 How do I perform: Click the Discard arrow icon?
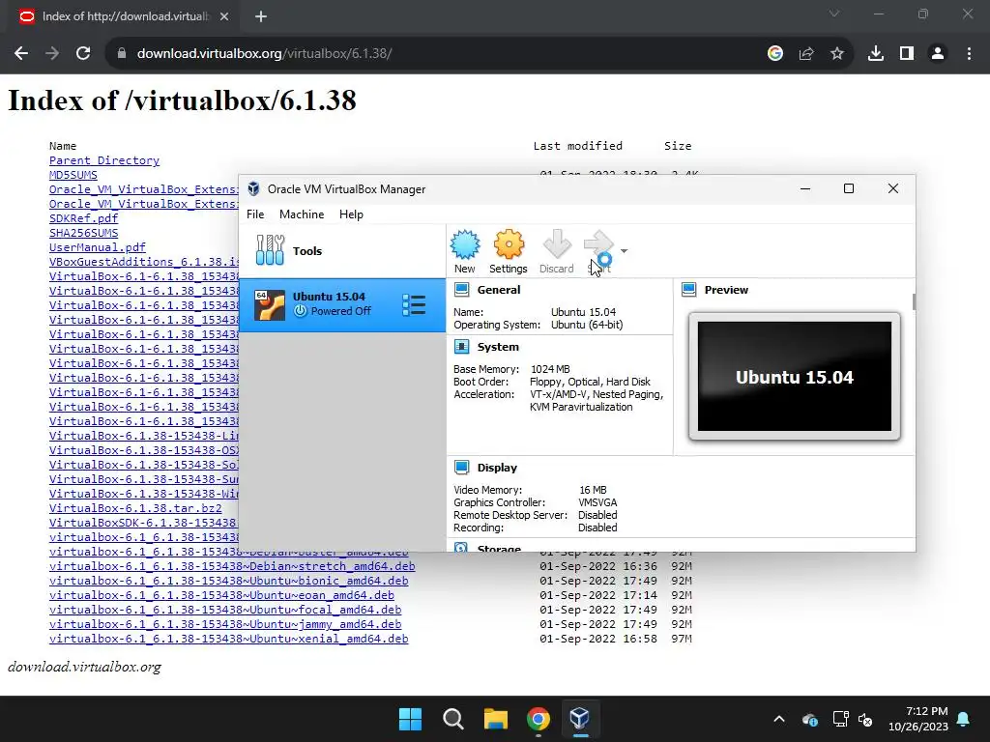556,244
